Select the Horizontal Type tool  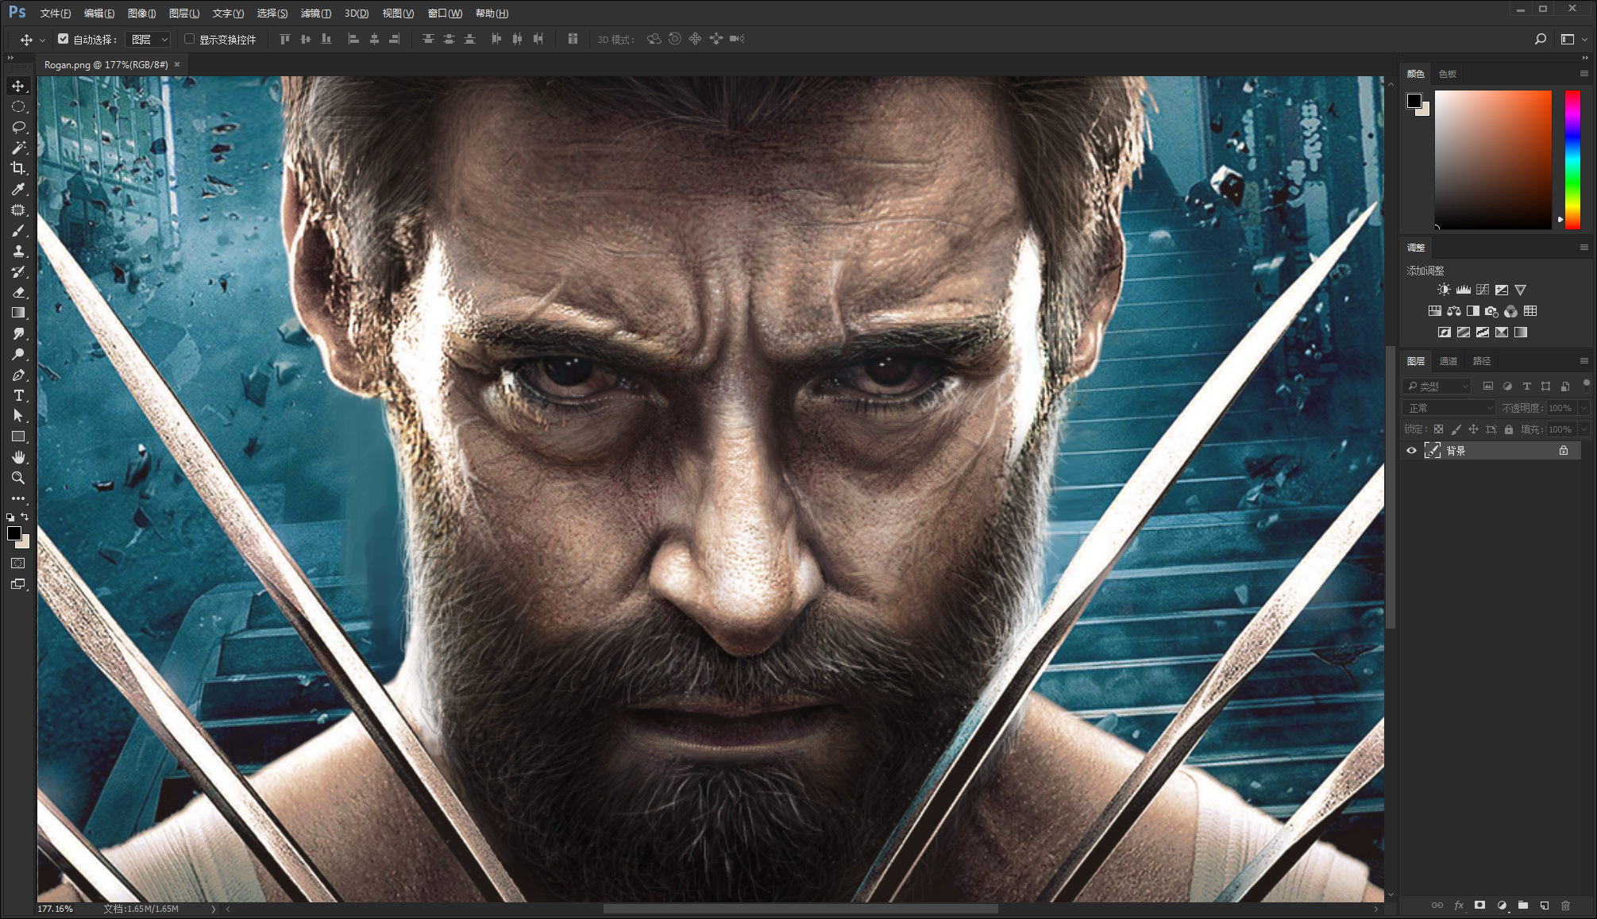[x=18, y=395]
